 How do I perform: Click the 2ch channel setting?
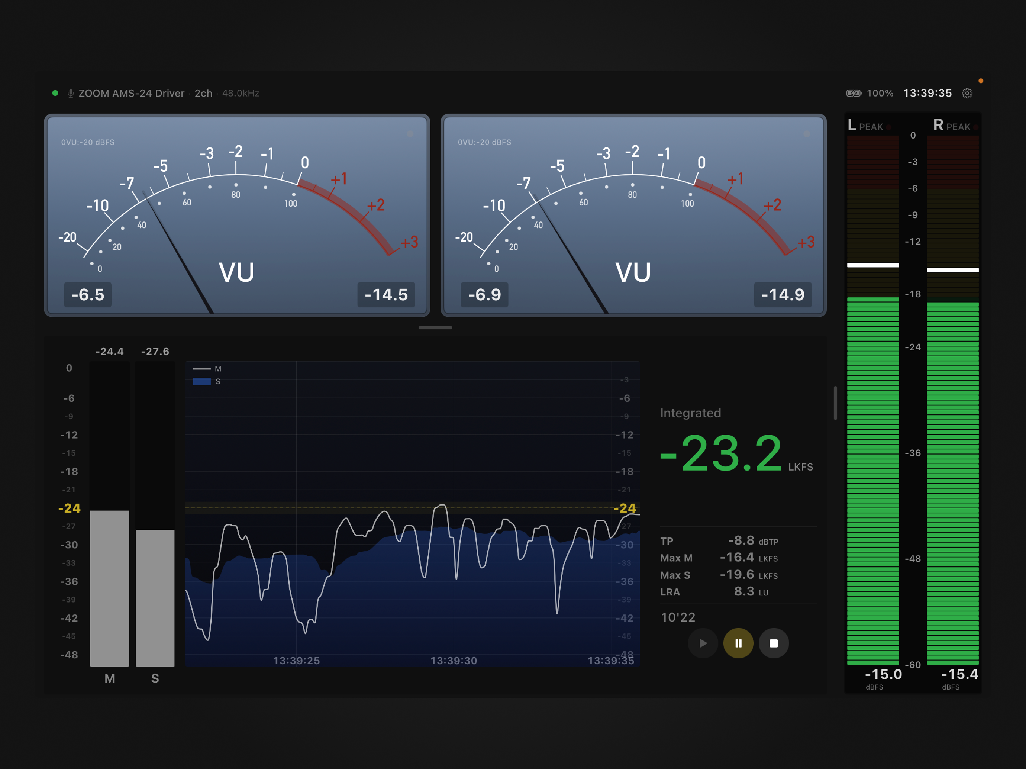point(203,93)
